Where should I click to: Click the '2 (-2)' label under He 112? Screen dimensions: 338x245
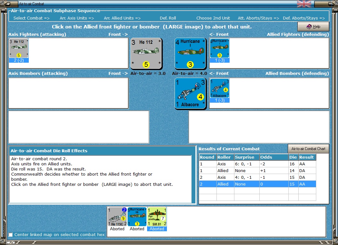tap(19, 60)
